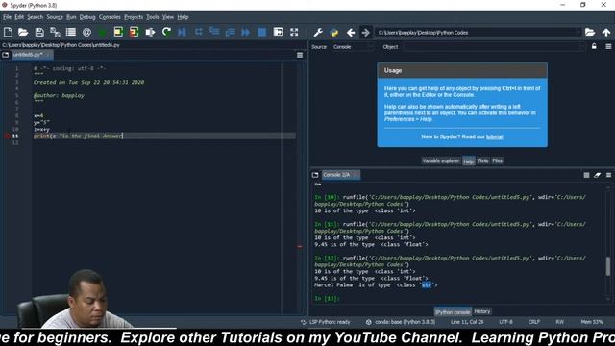This screenshot has height=346, width=615.
Task: Go back with the left arrow icon
Action: (x=351, y=32)
